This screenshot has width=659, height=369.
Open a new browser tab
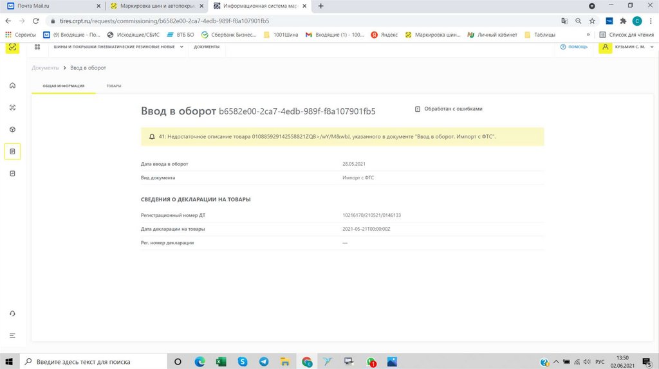point(320,6)
